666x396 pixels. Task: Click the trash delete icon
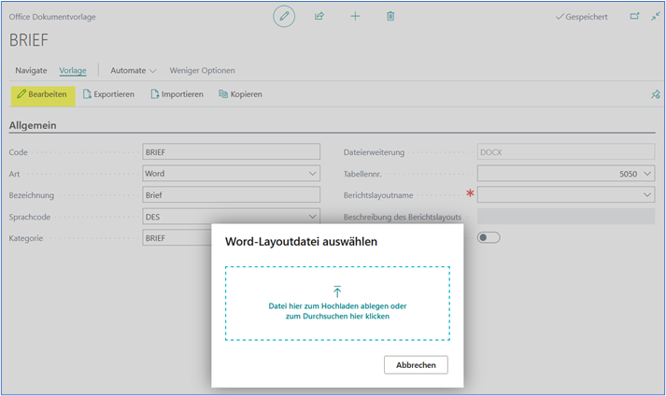point(390,17)
